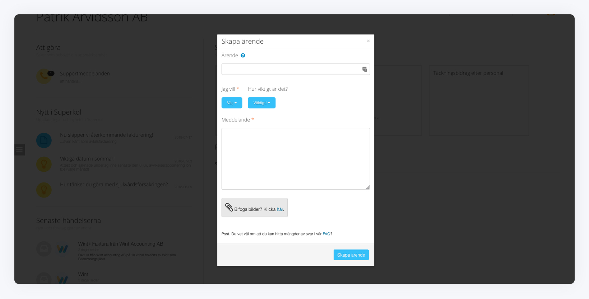The image size is (589, 299).
Task: Open Supportmeddelanden in Att göra
Action: click(x=85, y=73)
